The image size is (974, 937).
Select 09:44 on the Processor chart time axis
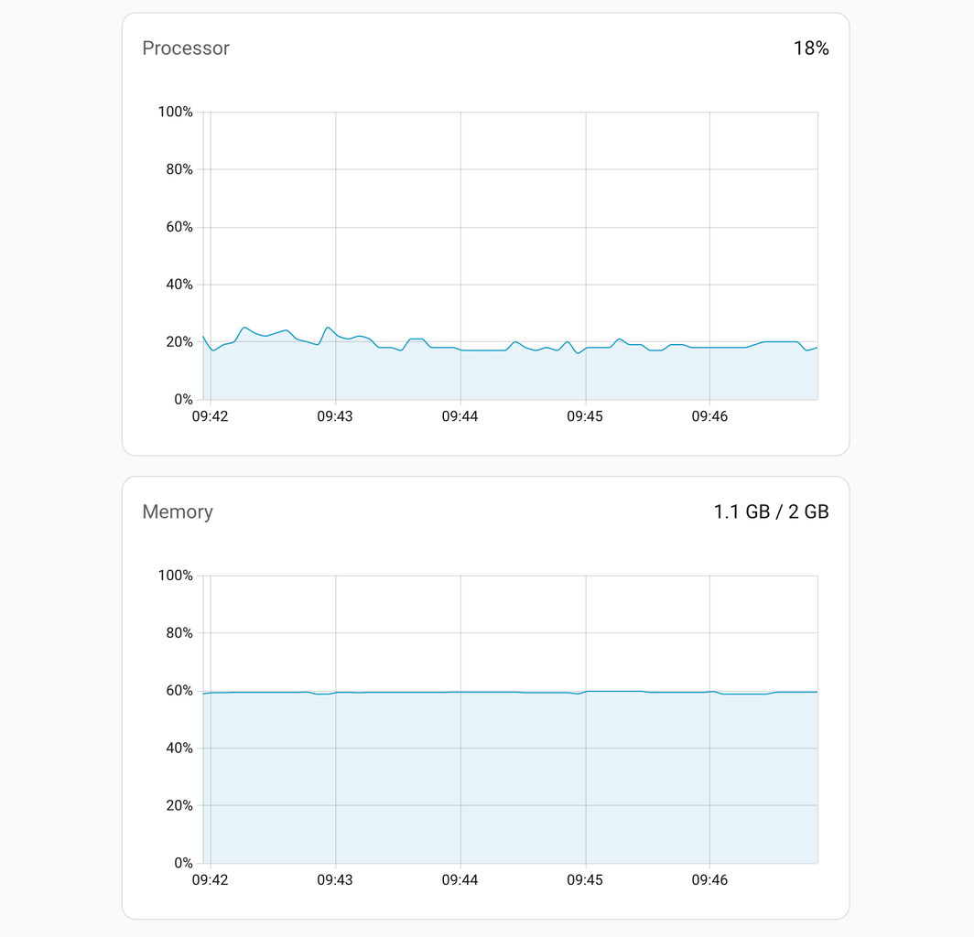(460, 416)
